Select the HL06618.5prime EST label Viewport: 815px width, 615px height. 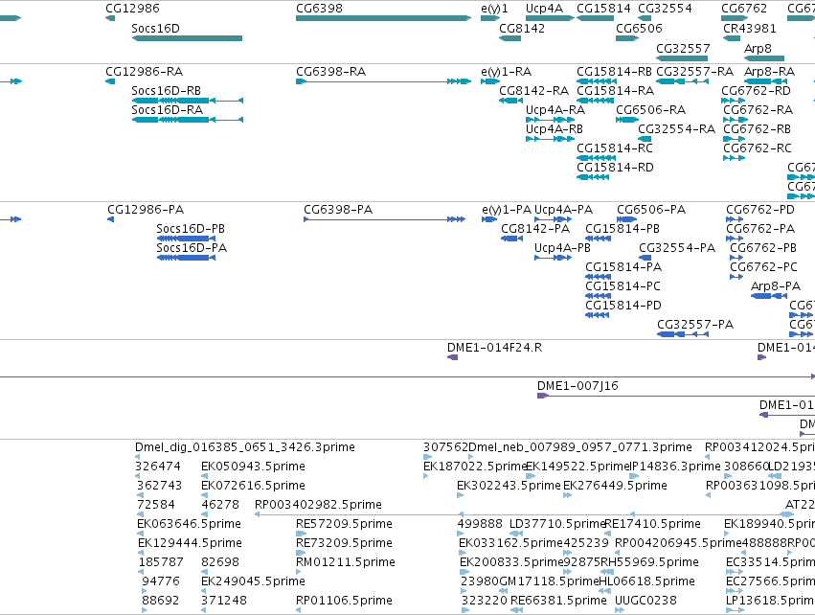[x=647, y=581]
